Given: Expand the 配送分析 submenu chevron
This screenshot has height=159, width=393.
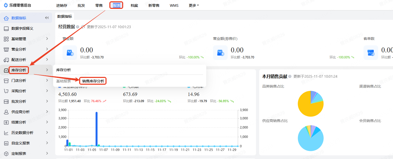Looking at the screenshot, I should (x=47, y=59).
